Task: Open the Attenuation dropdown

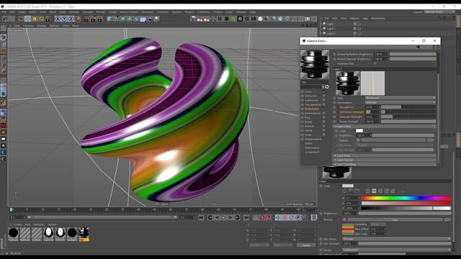Action: [400, 102]
